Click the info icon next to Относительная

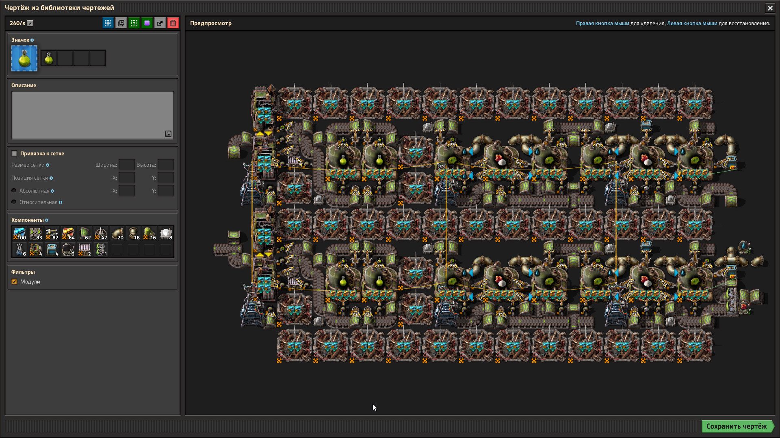(x=61, y=202)
